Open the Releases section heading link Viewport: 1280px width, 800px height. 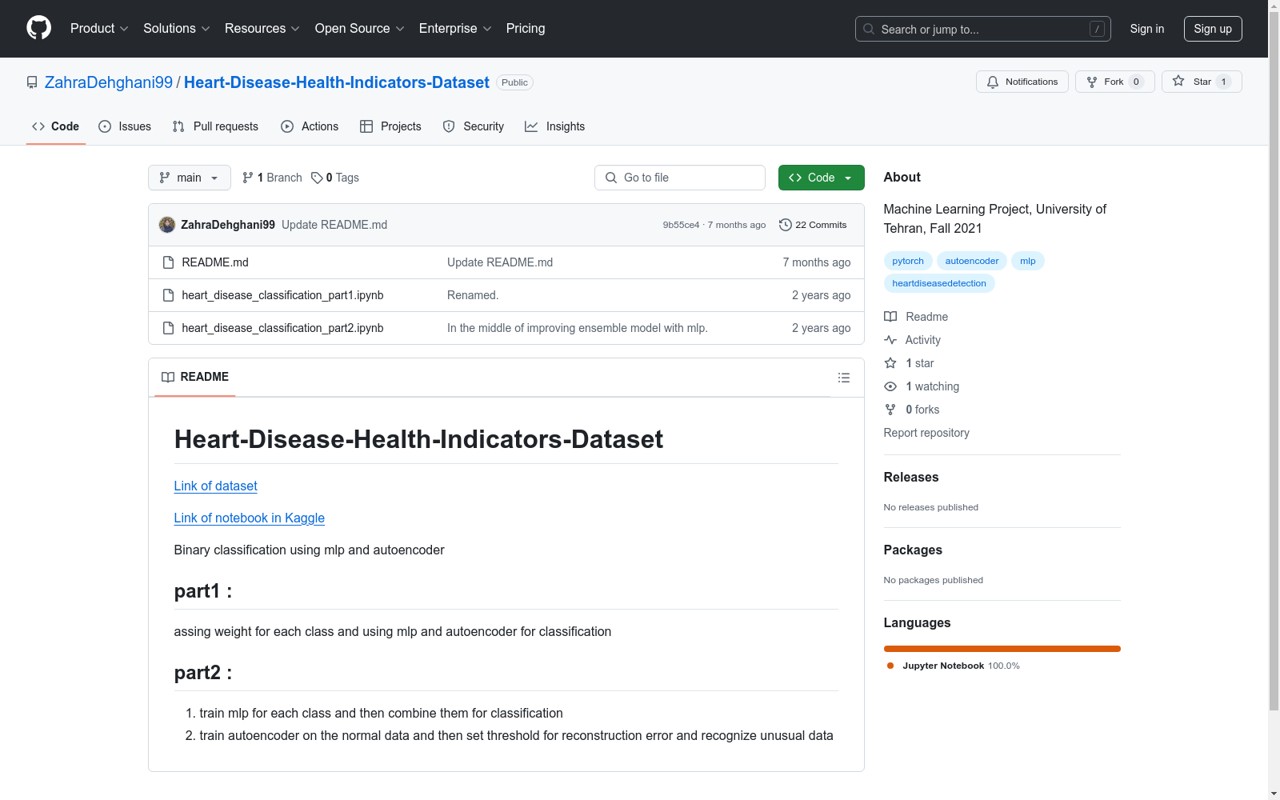pyautogui.click(x=911, y=477)
